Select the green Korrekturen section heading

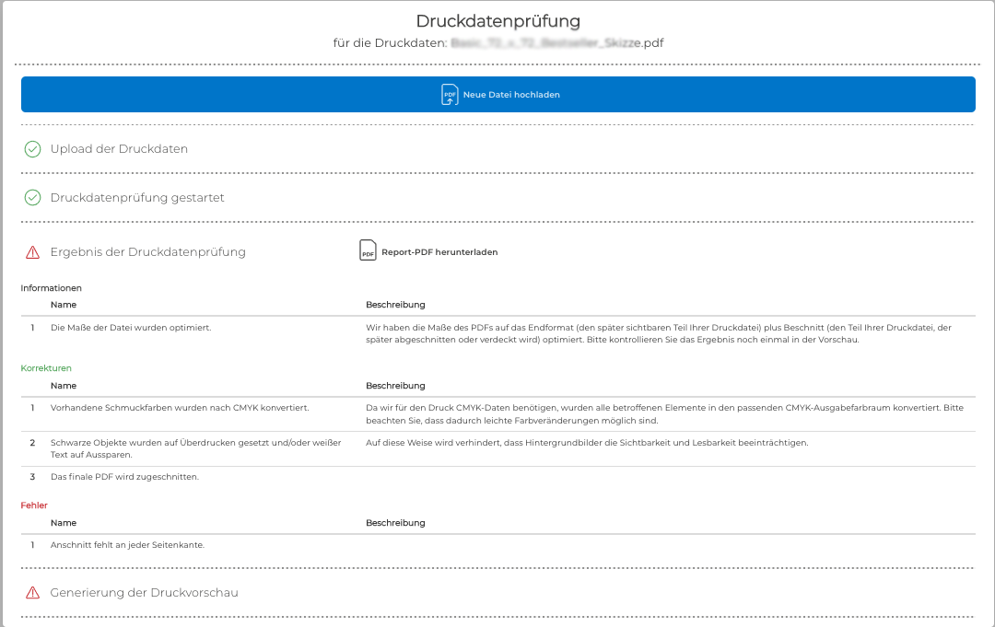coord(46,368)
